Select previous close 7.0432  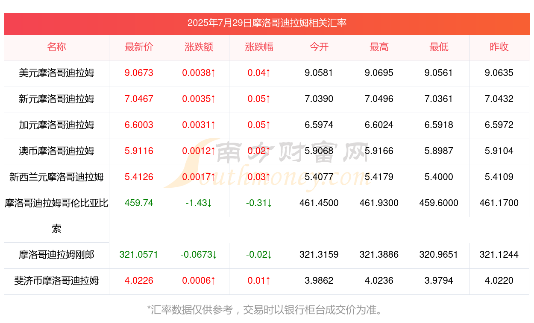[x=499, y=99]
